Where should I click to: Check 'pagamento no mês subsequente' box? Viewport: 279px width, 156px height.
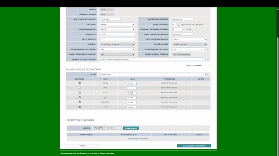point(179,25)
